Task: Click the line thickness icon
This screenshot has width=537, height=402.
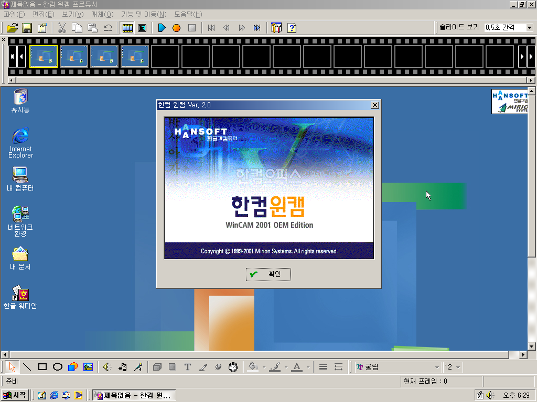Action: tap(323, 367)
